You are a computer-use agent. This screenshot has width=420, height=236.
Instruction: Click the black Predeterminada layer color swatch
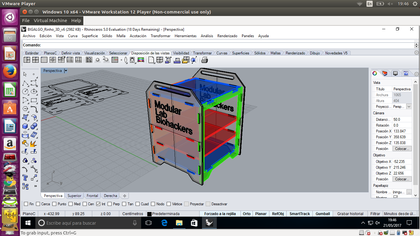point(149,214)
